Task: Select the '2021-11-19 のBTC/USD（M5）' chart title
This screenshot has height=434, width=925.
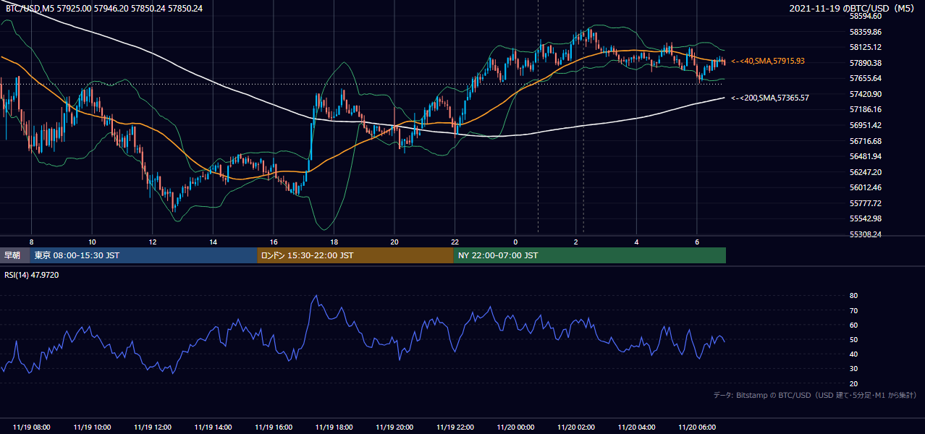Action: 853,9
